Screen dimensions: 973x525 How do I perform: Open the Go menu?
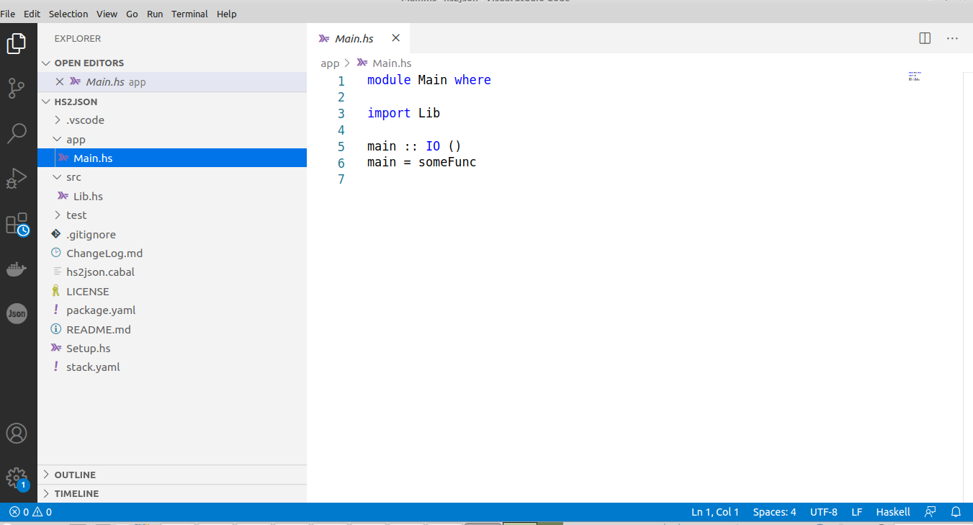click(x=132, y=14)
